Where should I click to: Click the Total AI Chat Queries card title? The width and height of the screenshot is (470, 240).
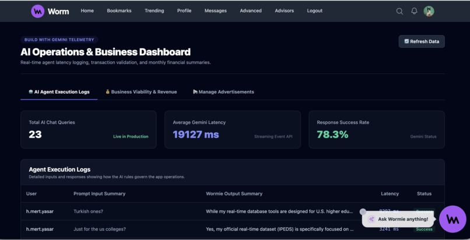tap(52, 122)
